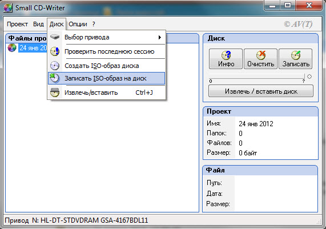The height and width of the screenshot is (229, 326).
Task: Click the drive icon beside Выбор привода
Action: (x=55, y=37)
